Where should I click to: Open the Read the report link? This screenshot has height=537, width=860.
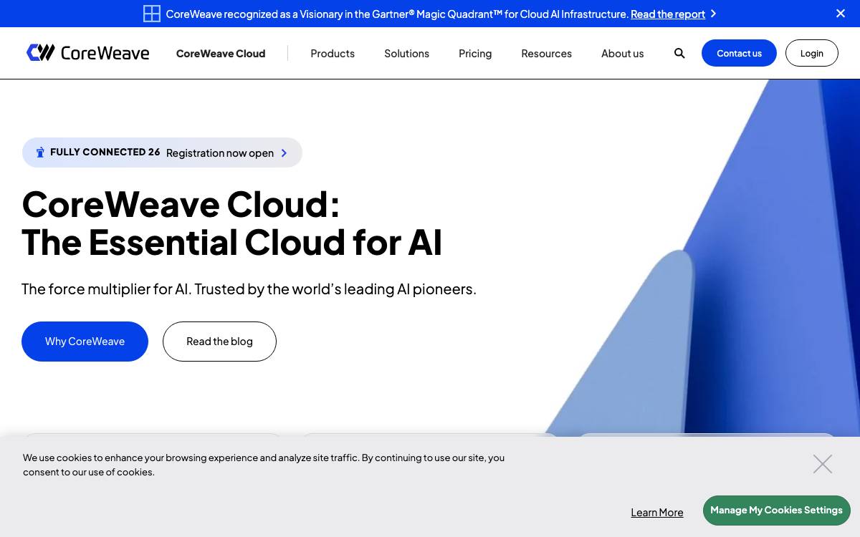668,14
